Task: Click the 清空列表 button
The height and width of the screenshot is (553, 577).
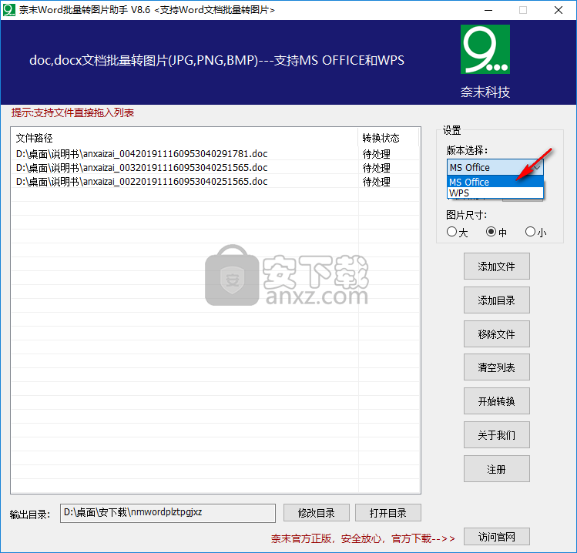Action: point(496,367)
